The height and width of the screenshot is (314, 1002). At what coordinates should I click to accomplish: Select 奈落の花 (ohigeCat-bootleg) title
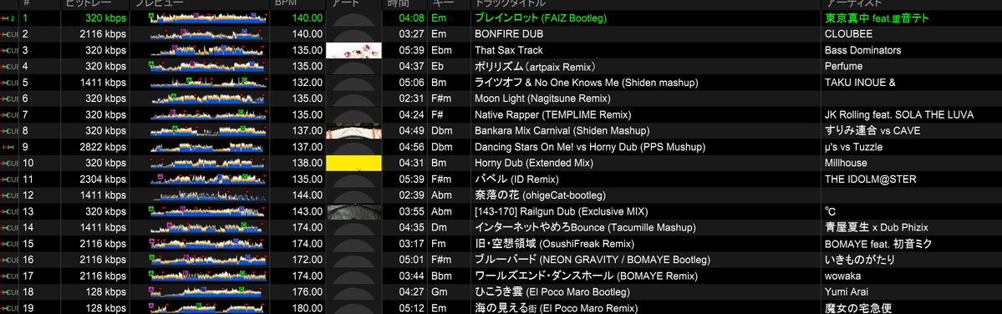(x=539, y=195)
